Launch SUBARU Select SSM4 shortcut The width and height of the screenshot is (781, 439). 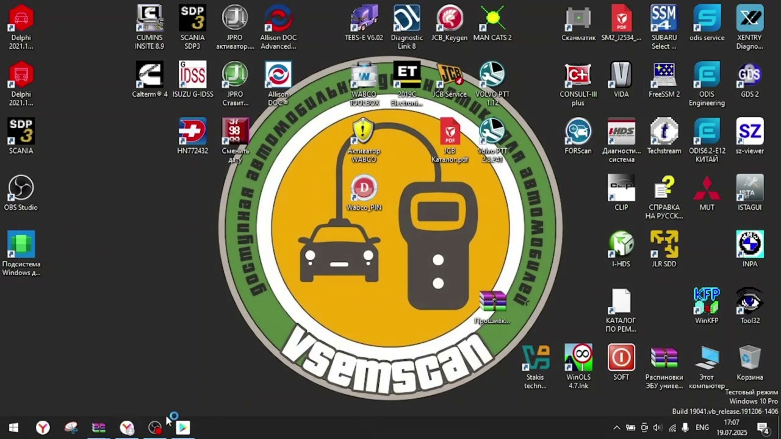pyautogui.click(x=664, y=27)
